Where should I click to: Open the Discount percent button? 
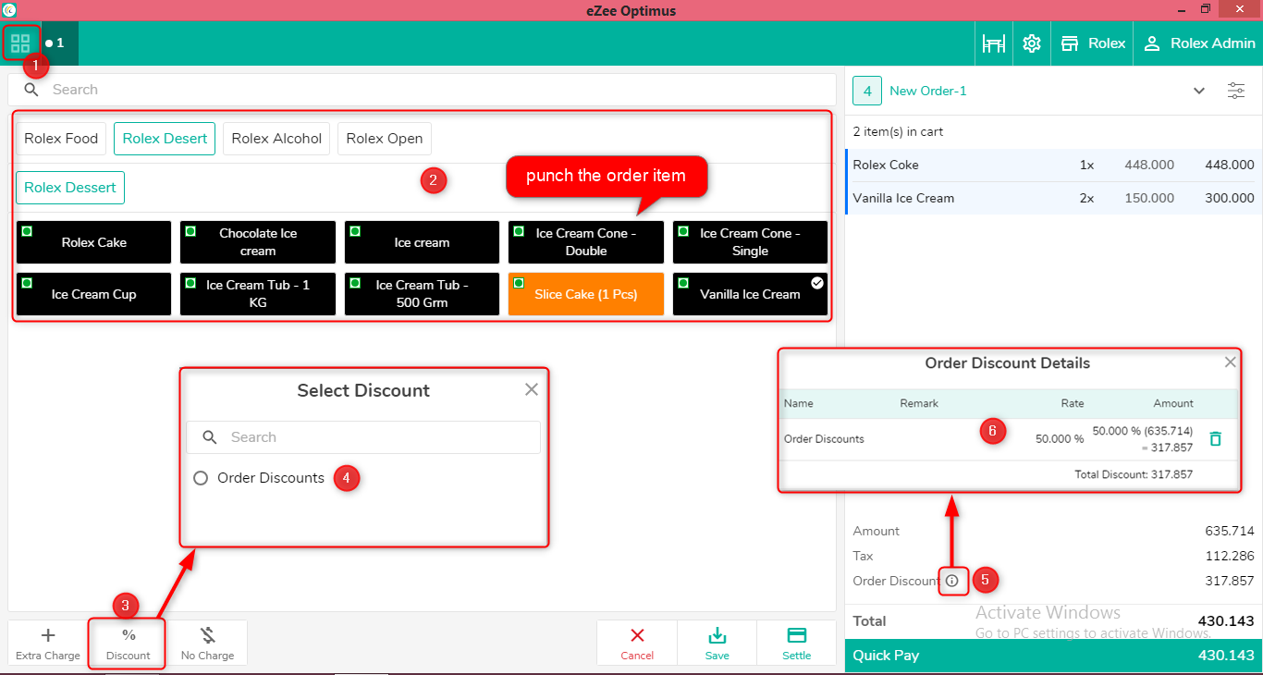click(128, 644)
